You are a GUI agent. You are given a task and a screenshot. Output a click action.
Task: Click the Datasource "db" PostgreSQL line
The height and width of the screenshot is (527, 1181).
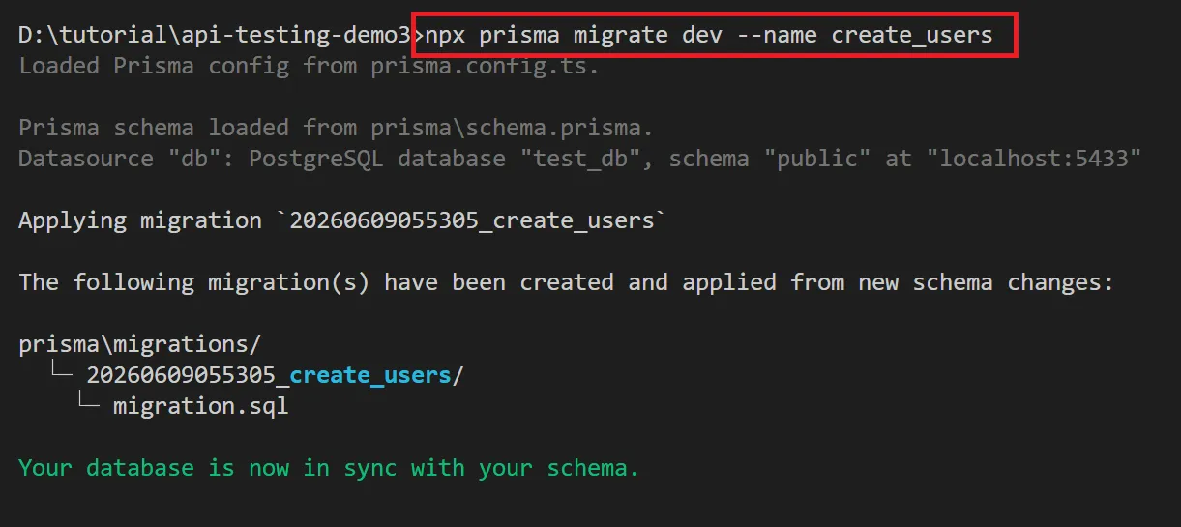pos(580,159)
